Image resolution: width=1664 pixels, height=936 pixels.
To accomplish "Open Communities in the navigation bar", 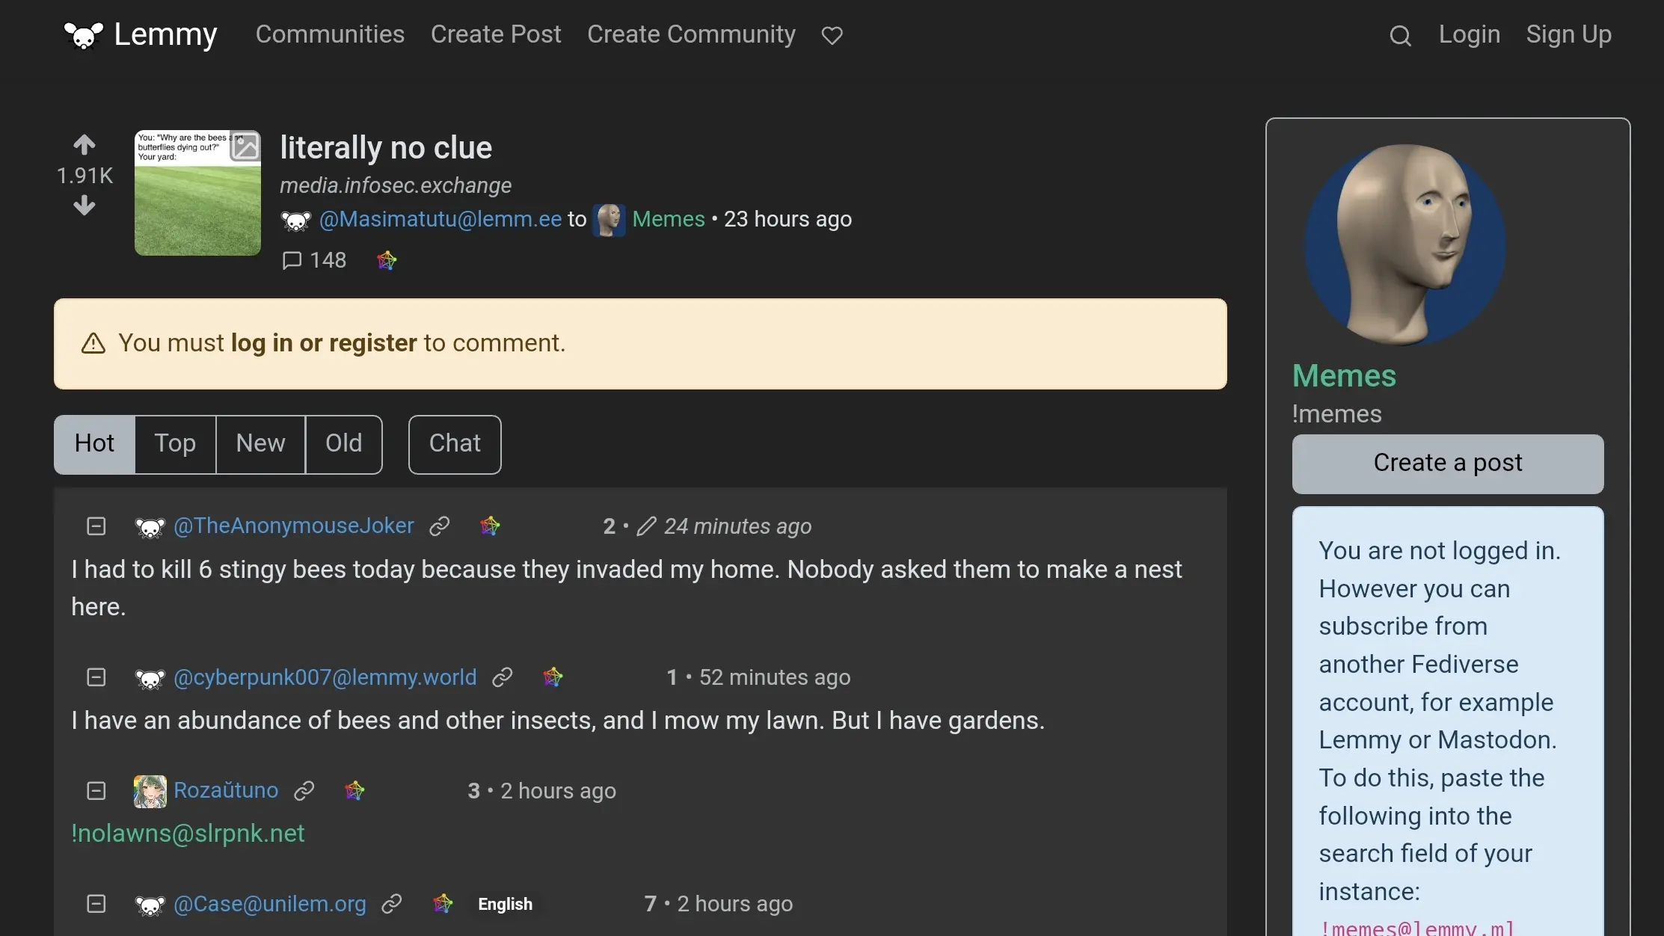I will (x=330, y=34).
